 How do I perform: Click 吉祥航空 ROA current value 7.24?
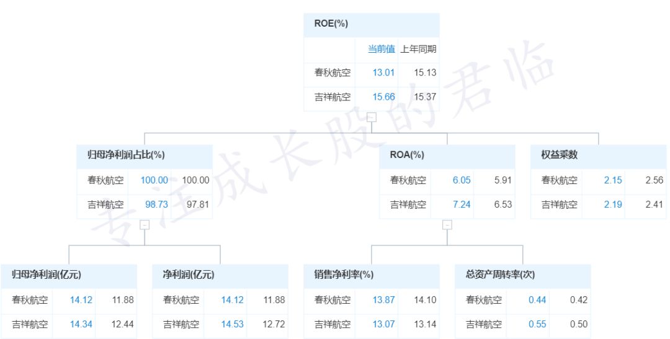pos(461,205)
